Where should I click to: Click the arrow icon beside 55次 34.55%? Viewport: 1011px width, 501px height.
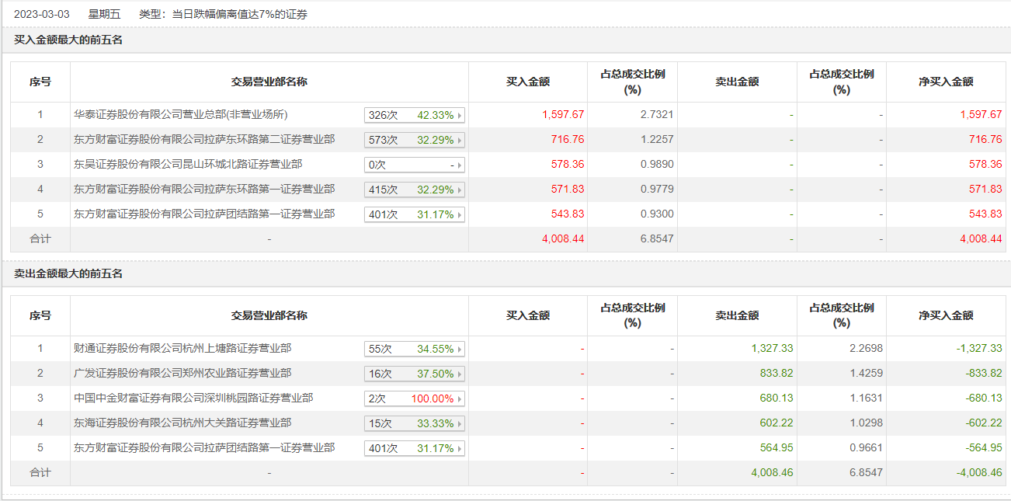[460, 349]
